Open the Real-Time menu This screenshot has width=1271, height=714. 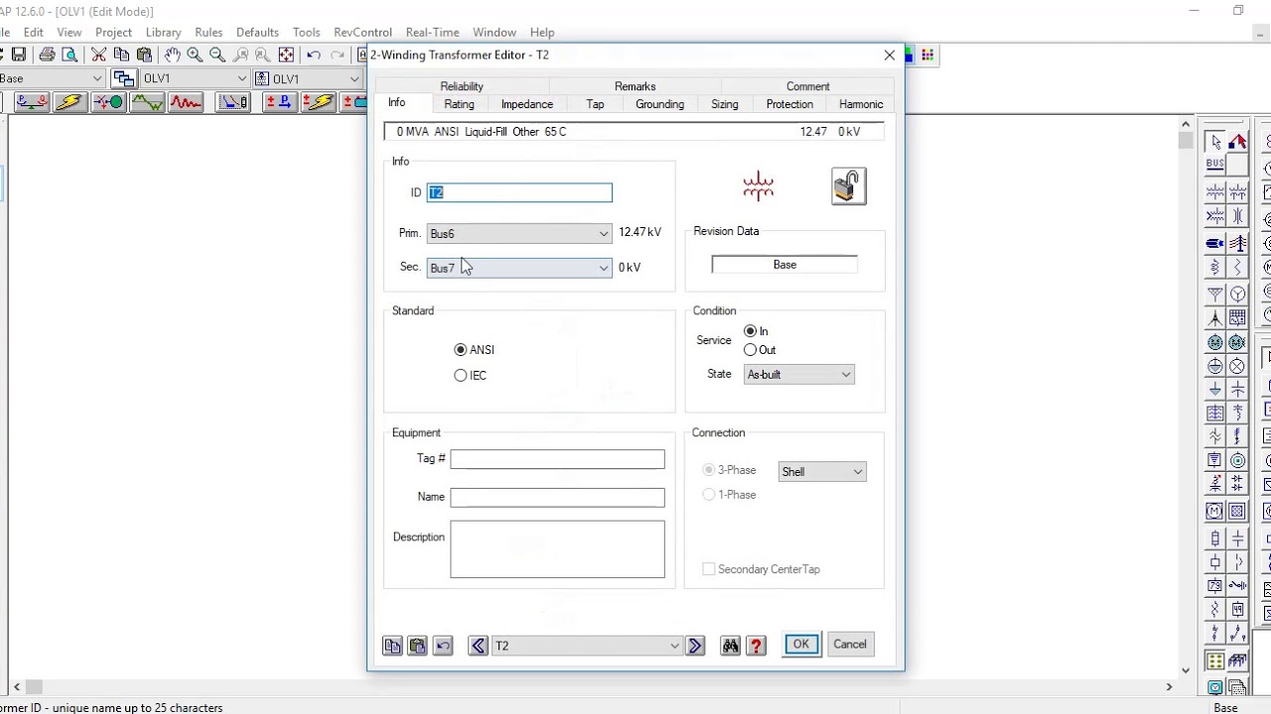[432, 33]
